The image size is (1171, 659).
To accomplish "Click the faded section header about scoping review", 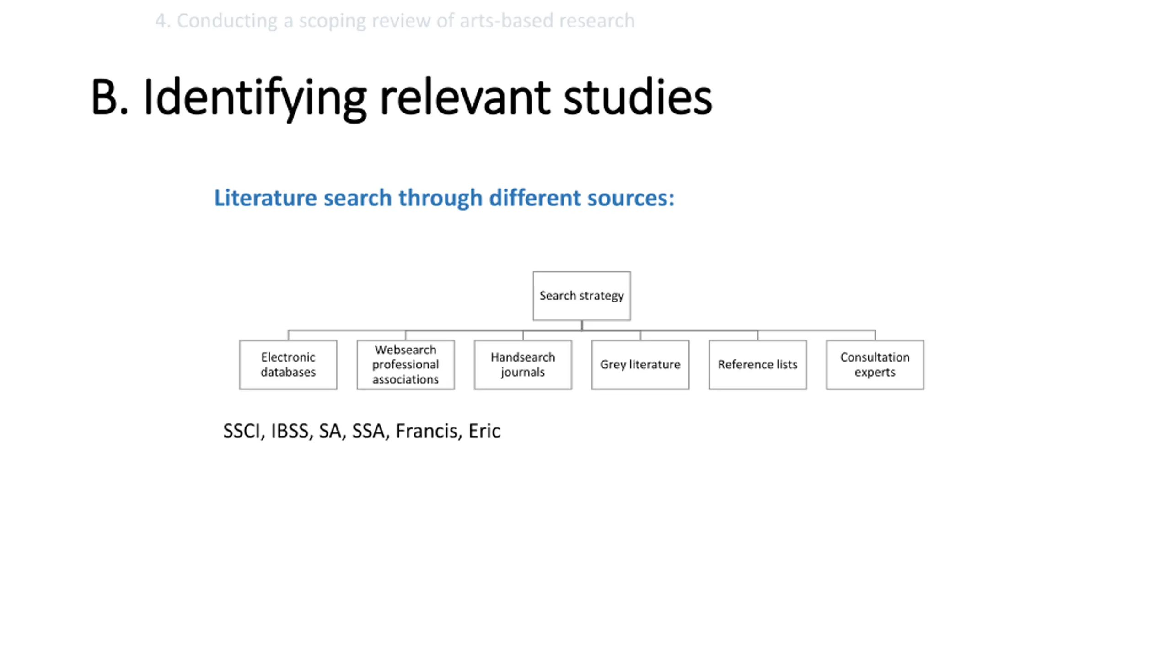I will click(x=395, y=21).
